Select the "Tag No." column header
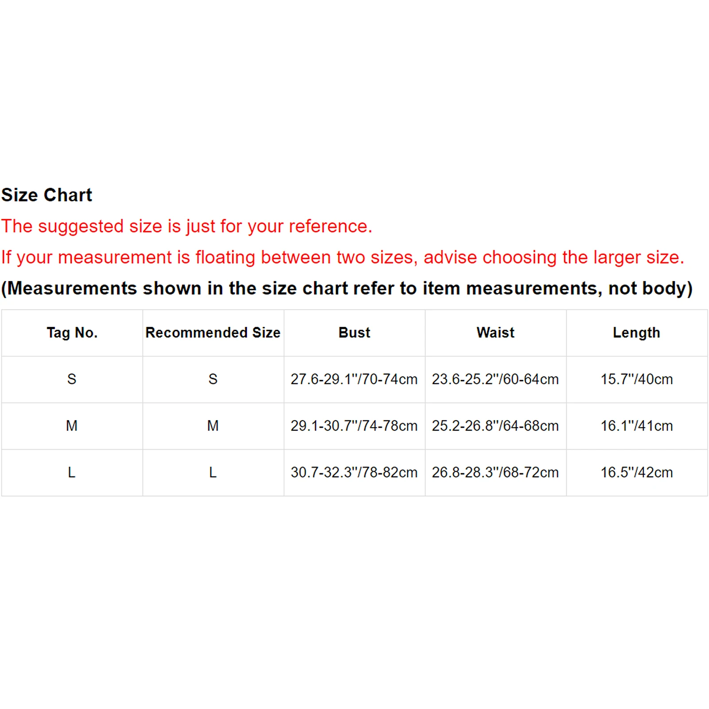 click(72, 333)
